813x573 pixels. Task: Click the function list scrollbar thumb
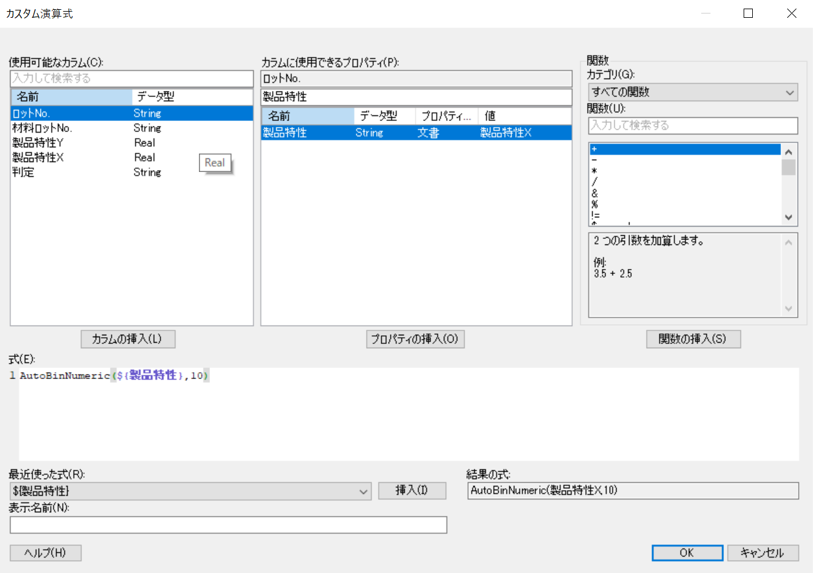click(788, 167)
